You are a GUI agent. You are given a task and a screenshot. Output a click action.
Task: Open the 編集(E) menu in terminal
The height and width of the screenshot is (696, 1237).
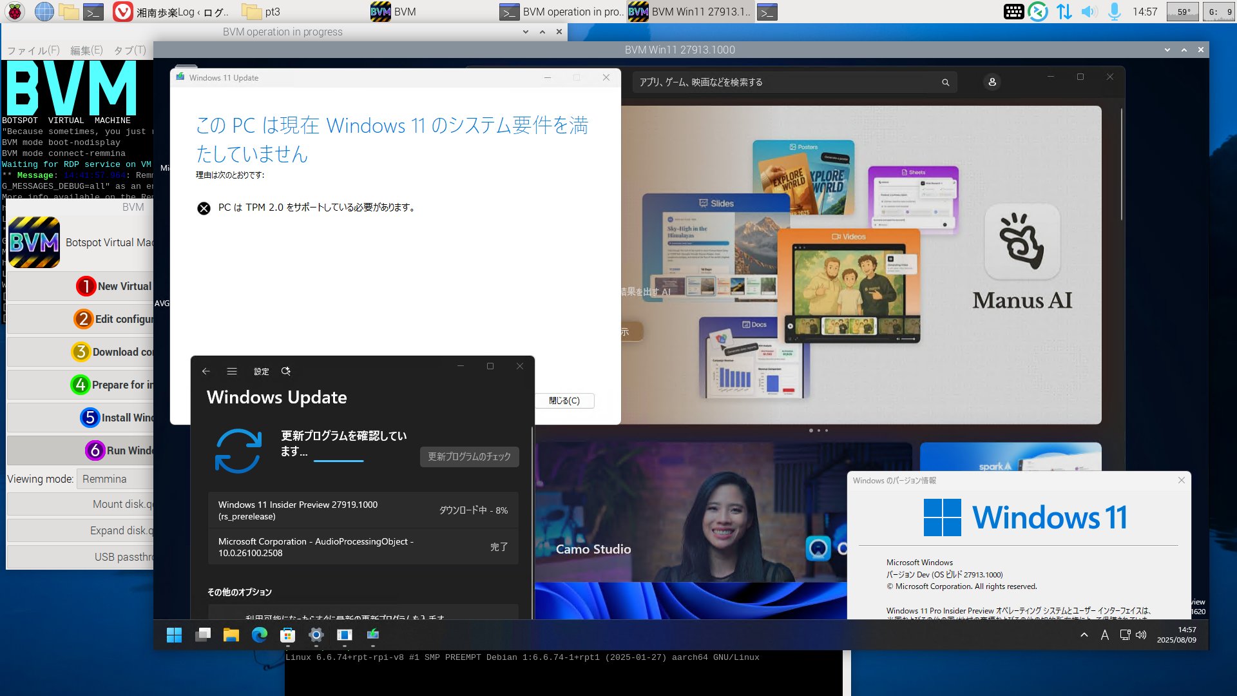pyautogui.click(x=86, y=50)
